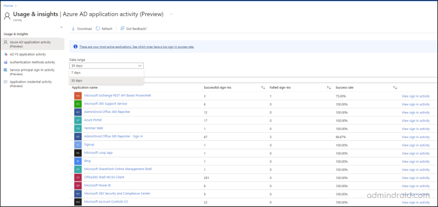Screen dimensions: 438x207
Task: Click the ME icon of Microsoft Exchange REST API
Action: pyautogui.click(x=78, y=96)
